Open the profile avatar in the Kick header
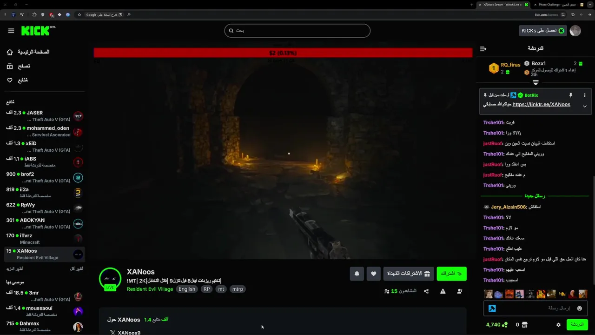Image resolution: width=595 pixels, height=335 pixels. pyautogui.click(x=575, y=31)
